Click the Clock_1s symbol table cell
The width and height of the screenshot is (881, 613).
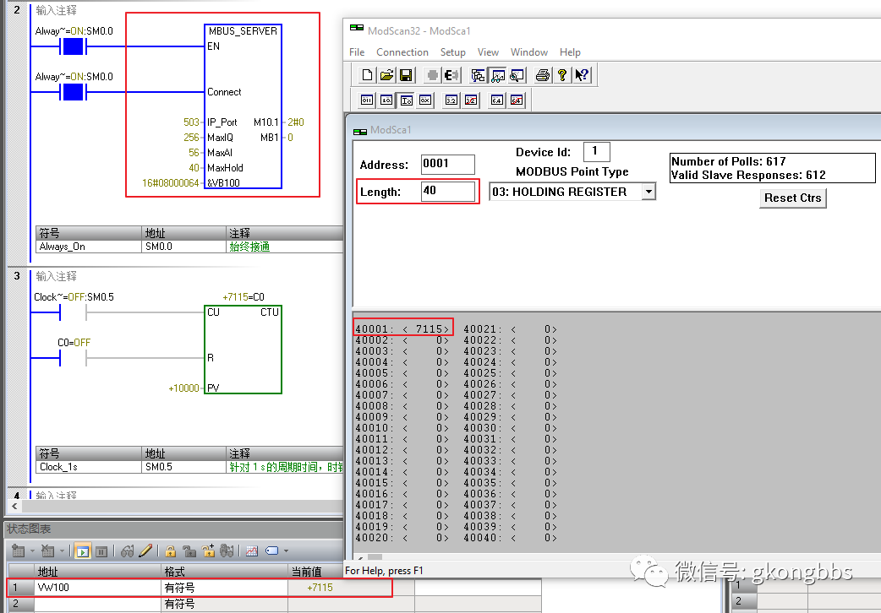click(89, 467)
